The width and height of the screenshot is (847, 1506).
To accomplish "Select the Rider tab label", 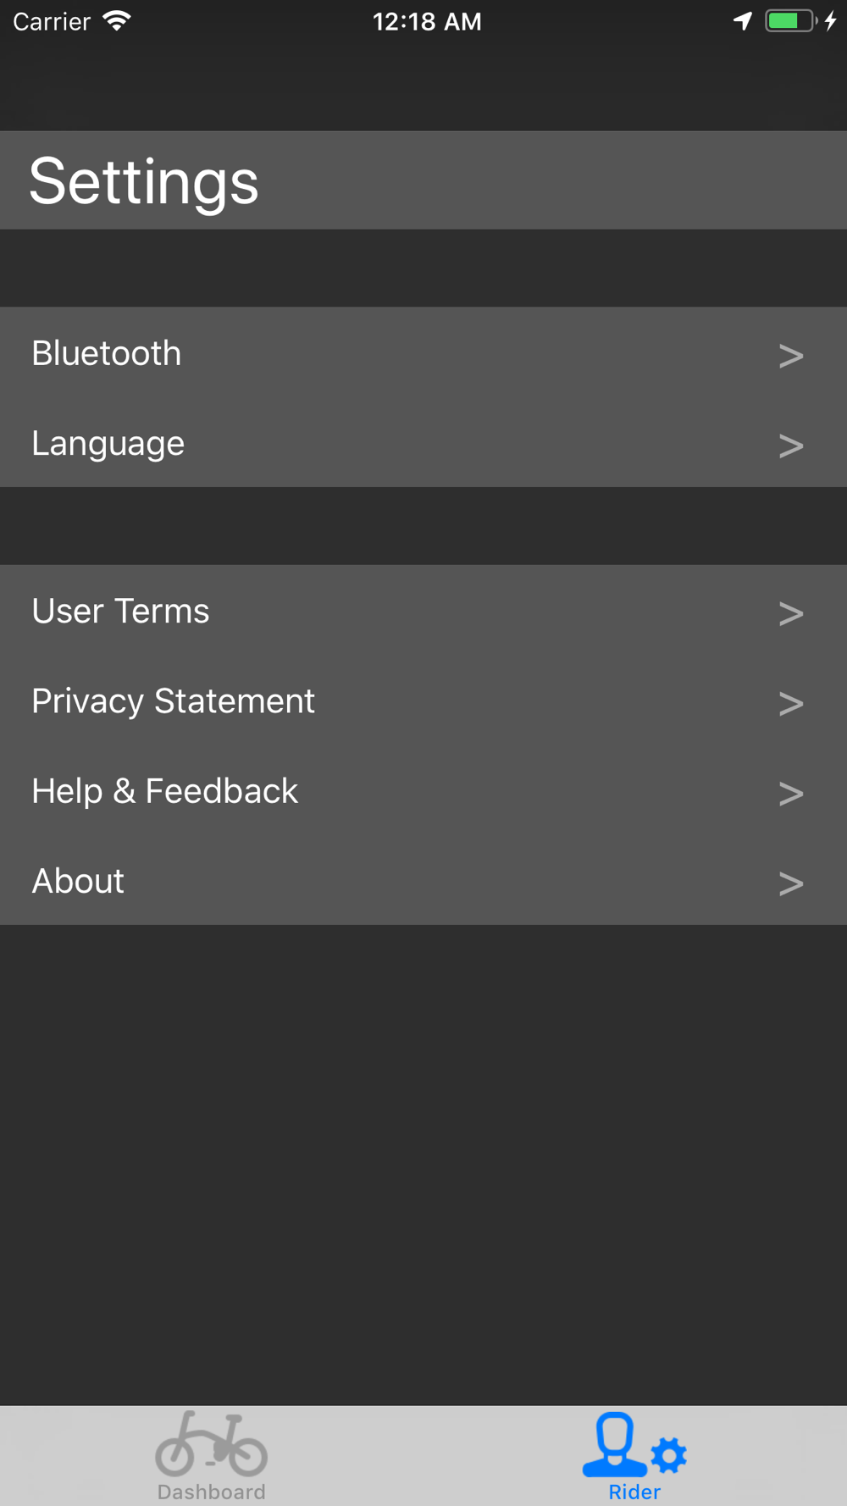I will [x=634, y=1492].
